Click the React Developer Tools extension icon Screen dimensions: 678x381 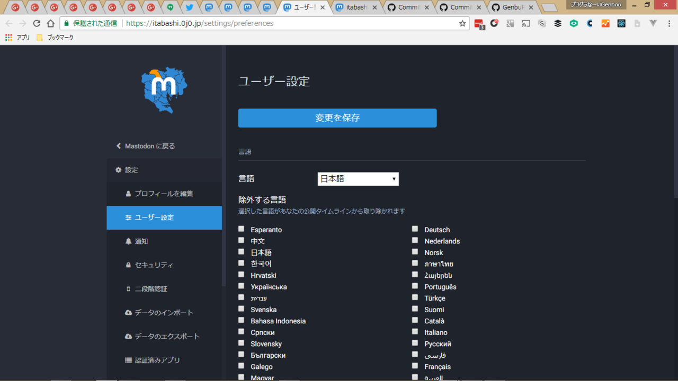(x=621, y=23)
